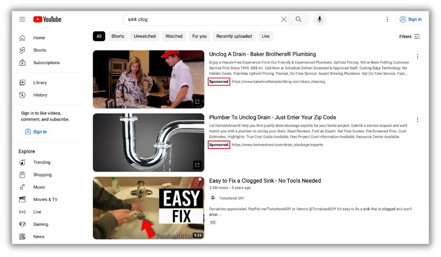Click the sidebar Sign in button

click(x=36, y=132)
